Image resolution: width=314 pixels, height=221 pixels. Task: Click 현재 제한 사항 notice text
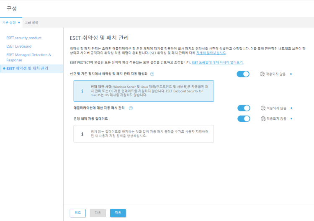(x=149, y=91)
